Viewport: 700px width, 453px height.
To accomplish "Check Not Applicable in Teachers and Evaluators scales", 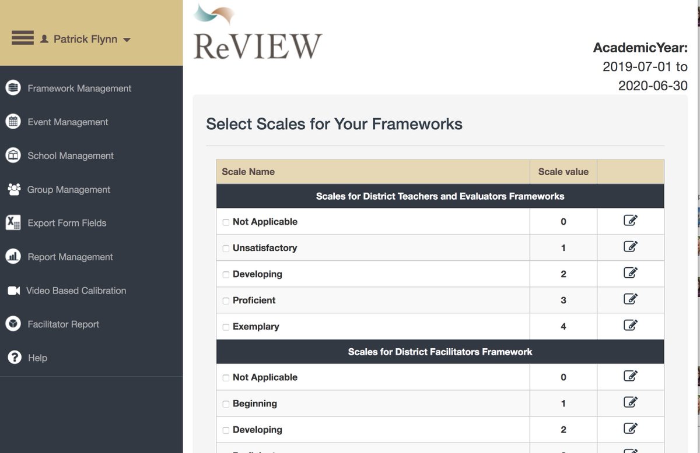I will coord(226,222).
